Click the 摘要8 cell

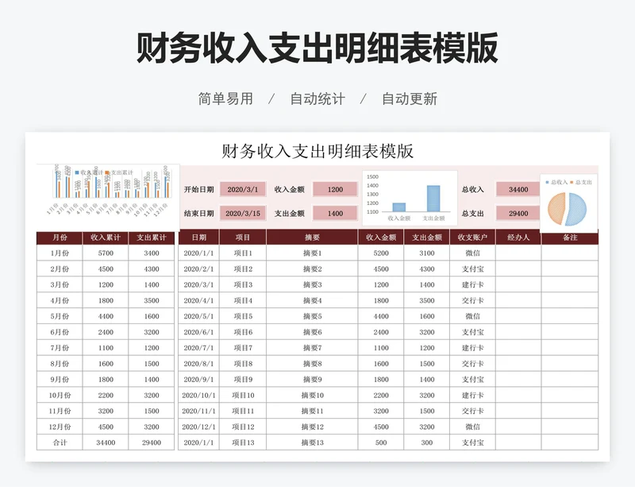[312, 364]
